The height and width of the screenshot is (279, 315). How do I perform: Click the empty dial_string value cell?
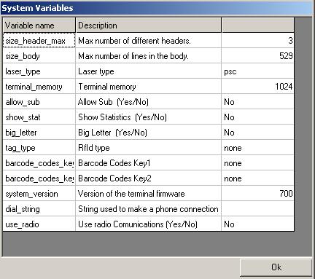257,209
